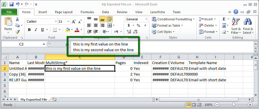Click Insert in the Cells group
Viewport: 259px width, 109px height.
tap(208, 19)
